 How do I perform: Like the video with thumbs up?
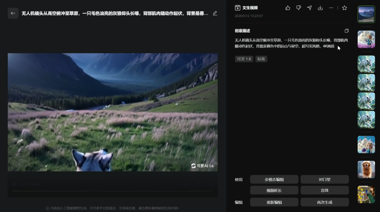click(x=288, y=8)
